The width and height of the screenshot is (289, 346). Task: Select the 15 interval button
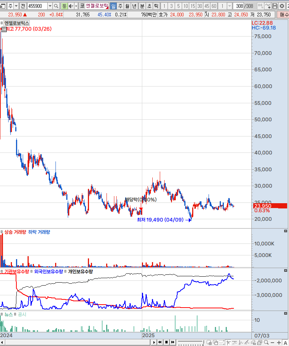pyautogui.click(x=193, y=6)
